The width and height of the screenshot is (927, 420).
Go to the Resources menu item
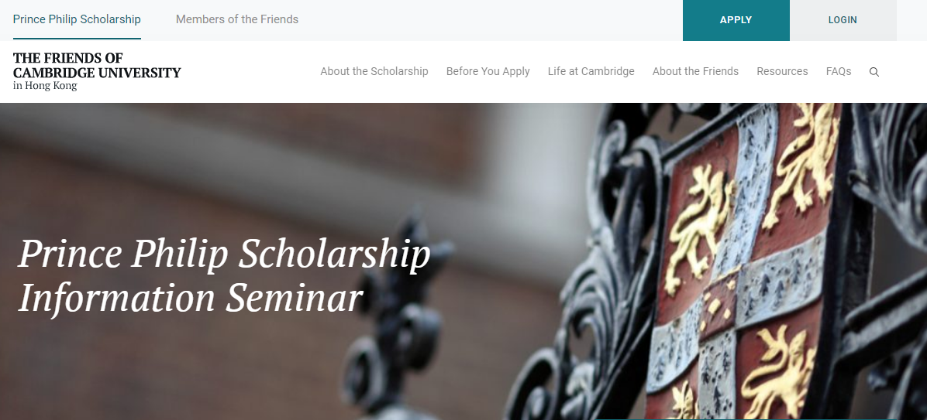(782, 71)
